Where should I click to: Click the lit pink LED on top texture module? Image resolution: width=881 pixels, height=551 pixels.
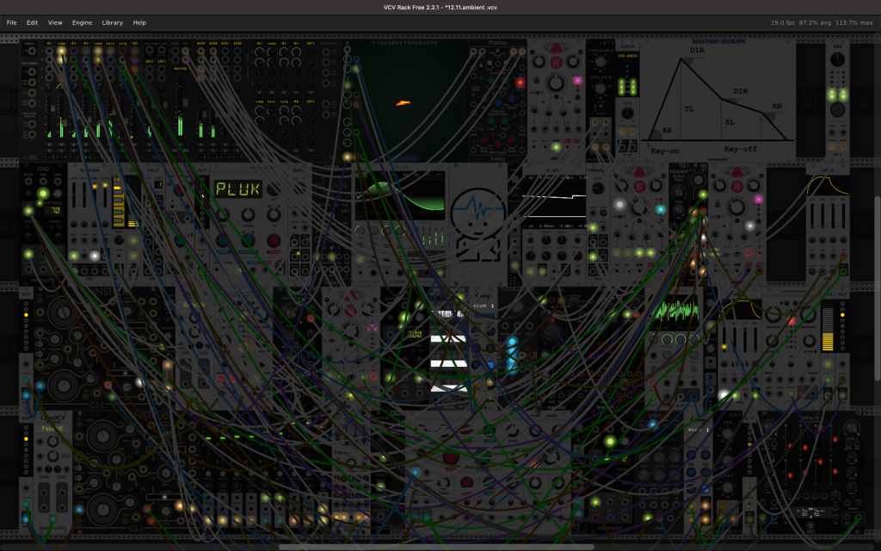point(577,80)
